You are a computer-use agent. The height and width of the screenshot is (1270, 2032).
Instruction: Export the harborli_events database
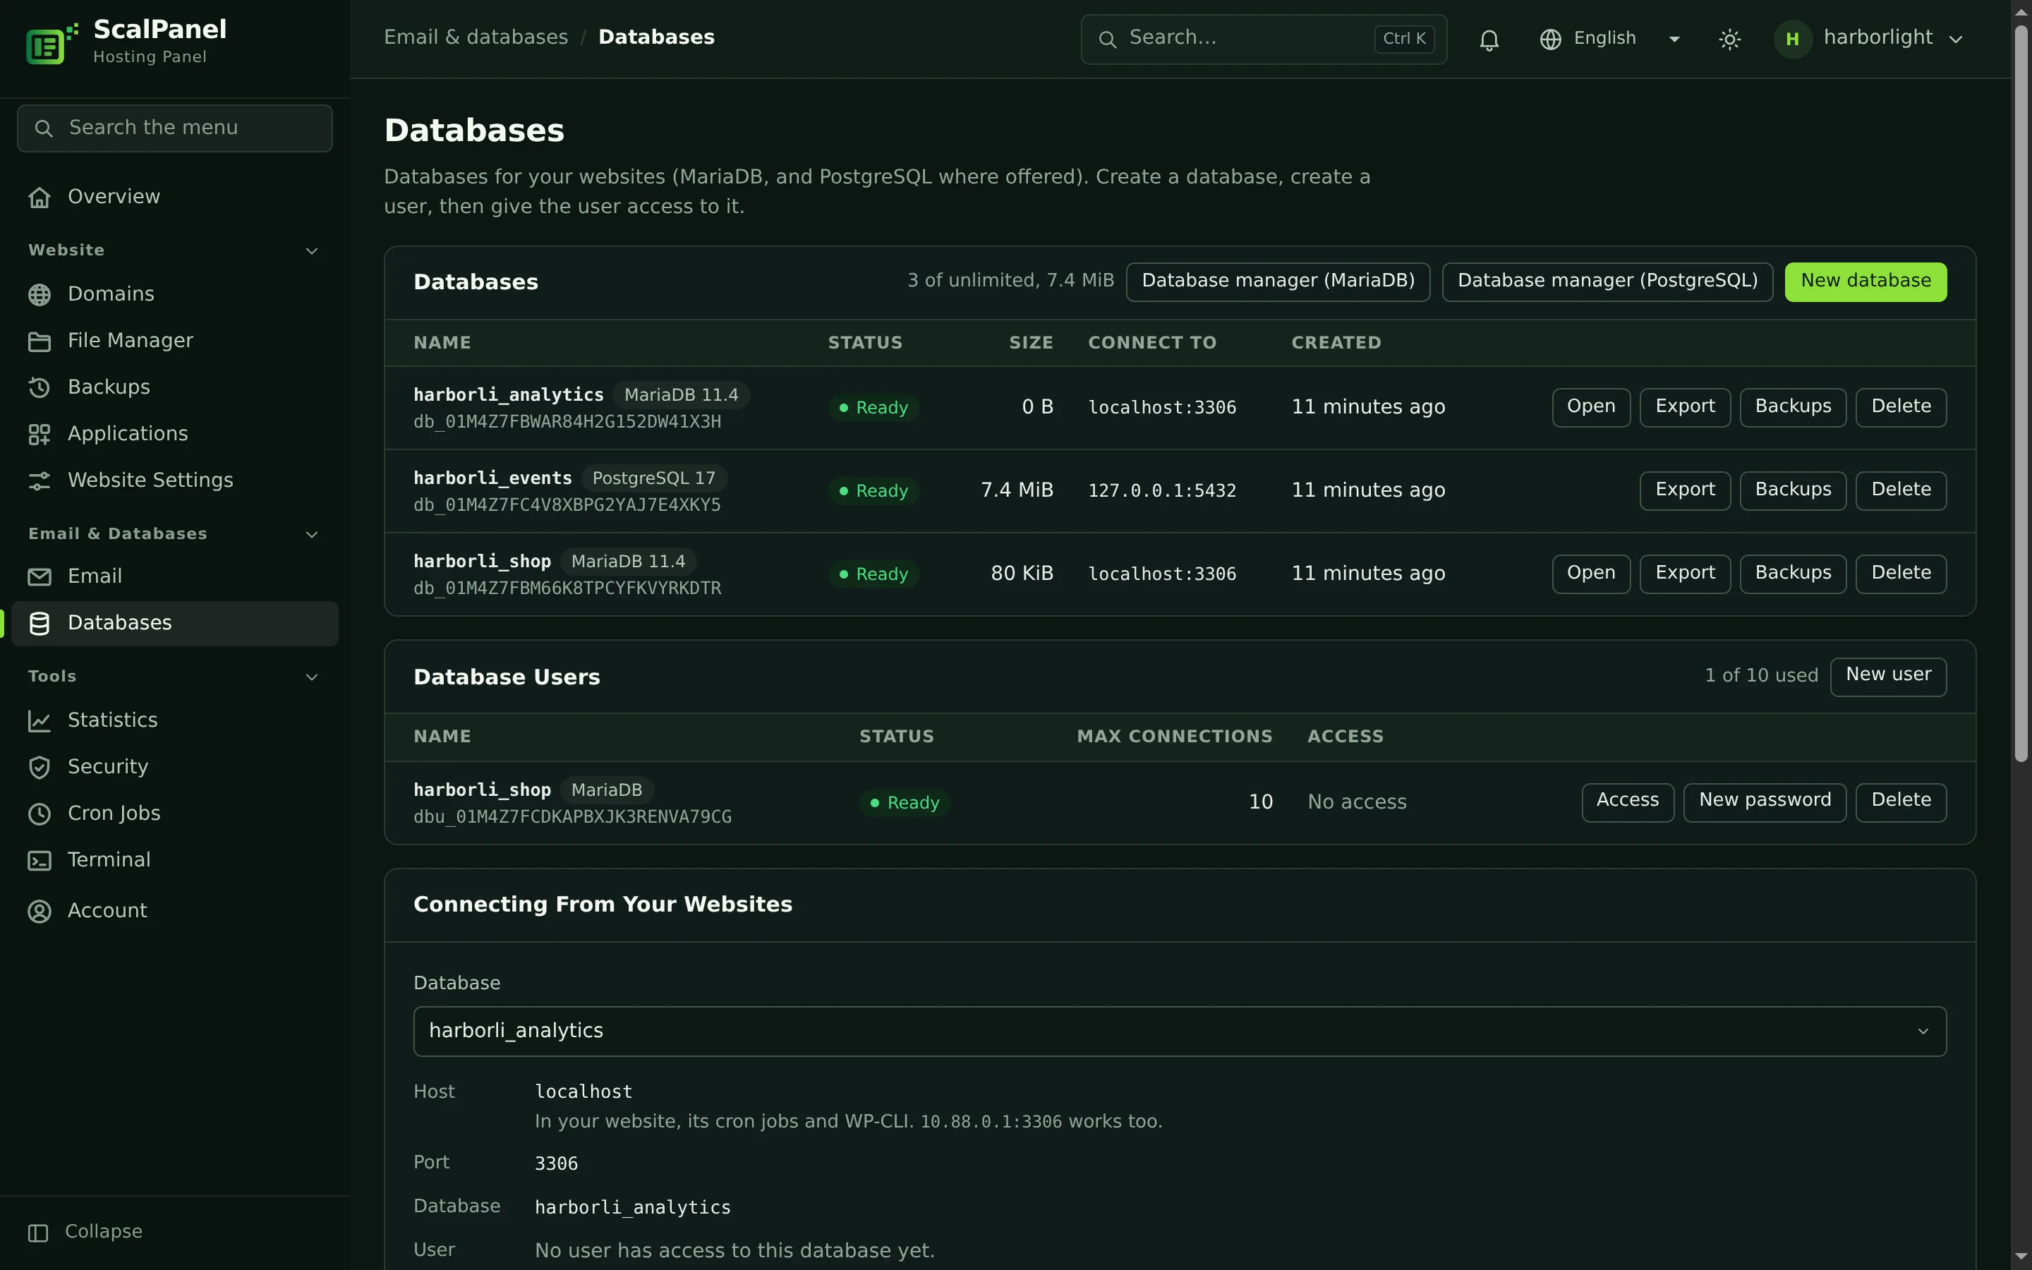(1684, 490)
